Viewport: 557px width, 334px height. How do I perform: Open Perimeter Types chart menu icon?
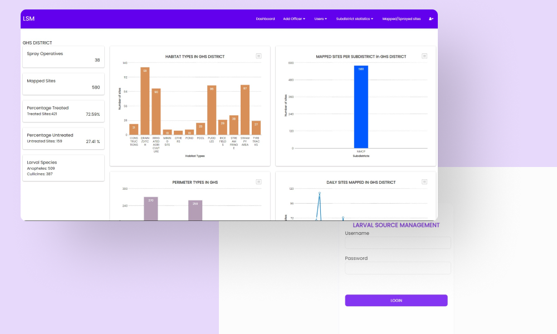click(258, 181)
